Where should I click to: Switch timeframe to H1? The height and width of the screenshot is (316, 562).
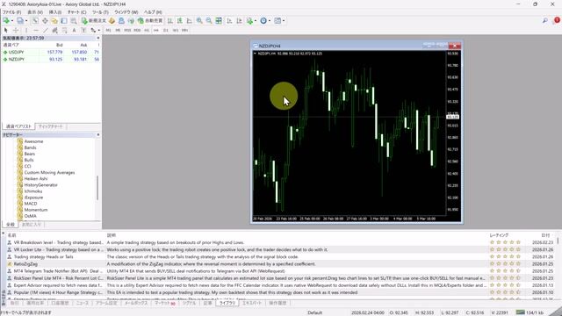pyautogui.click(x=147, y=31)
